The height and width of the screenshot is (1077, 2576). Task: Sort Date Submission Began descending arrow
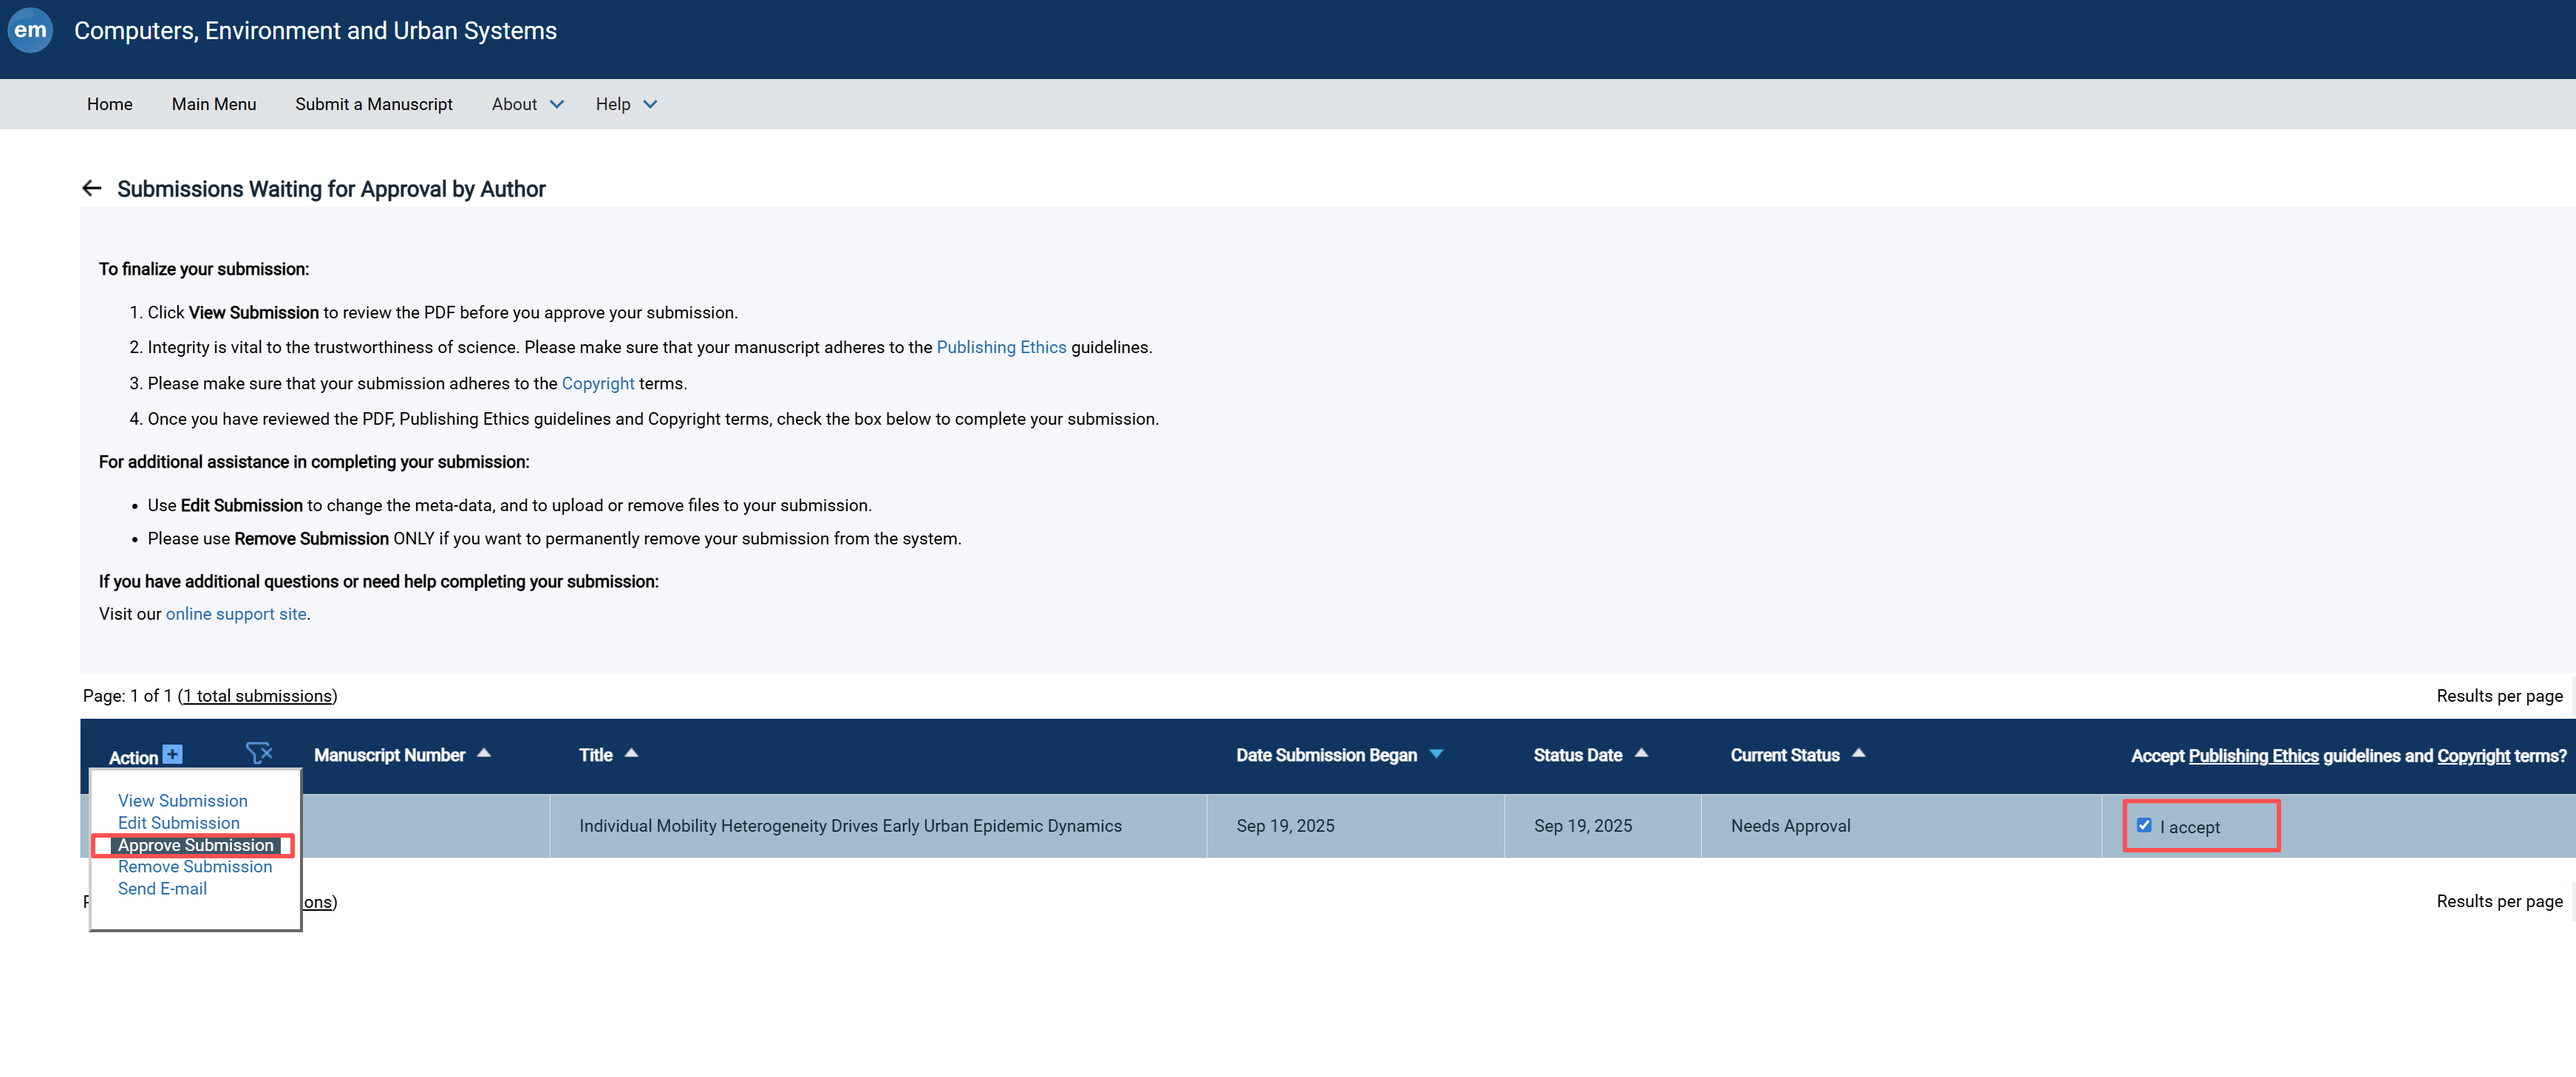[1436, 754]
